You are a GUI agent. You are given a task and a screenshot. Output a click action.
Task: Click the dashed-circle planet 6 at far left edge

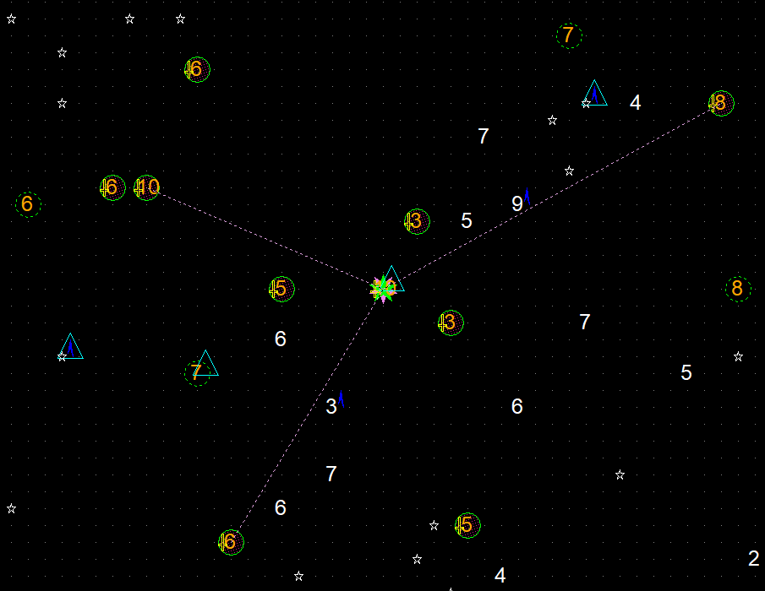click(x=28, y=204)
